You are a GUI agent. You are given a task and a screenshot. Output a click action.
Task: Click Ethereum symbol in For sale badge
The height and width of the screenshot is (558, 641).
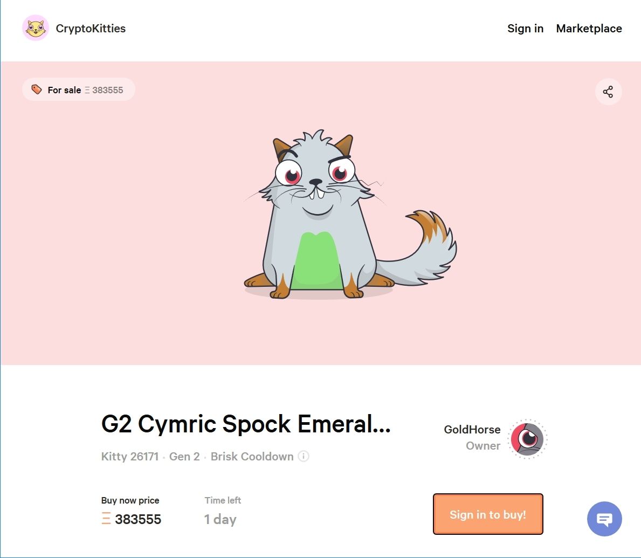click(87, 90)
